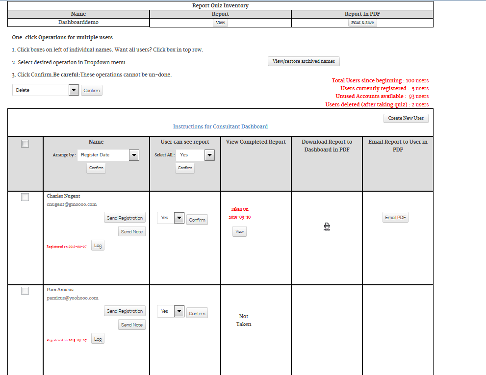This screenshot has width=486, height=375.
Task: View Charles Nugent's completed report
Action: (x=239, y=232)
